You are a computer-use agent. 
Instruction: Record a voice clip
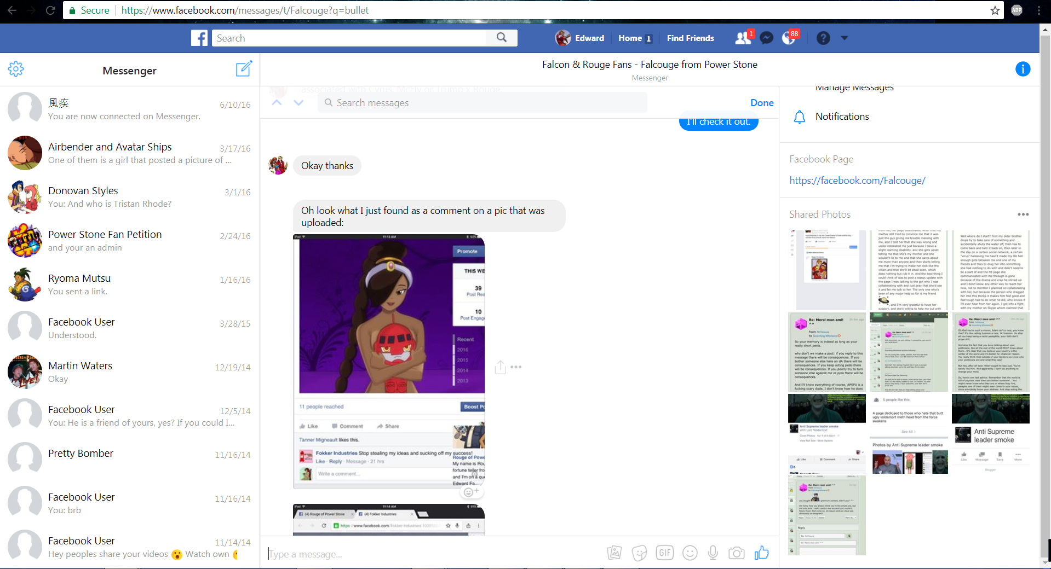[713, 553]
